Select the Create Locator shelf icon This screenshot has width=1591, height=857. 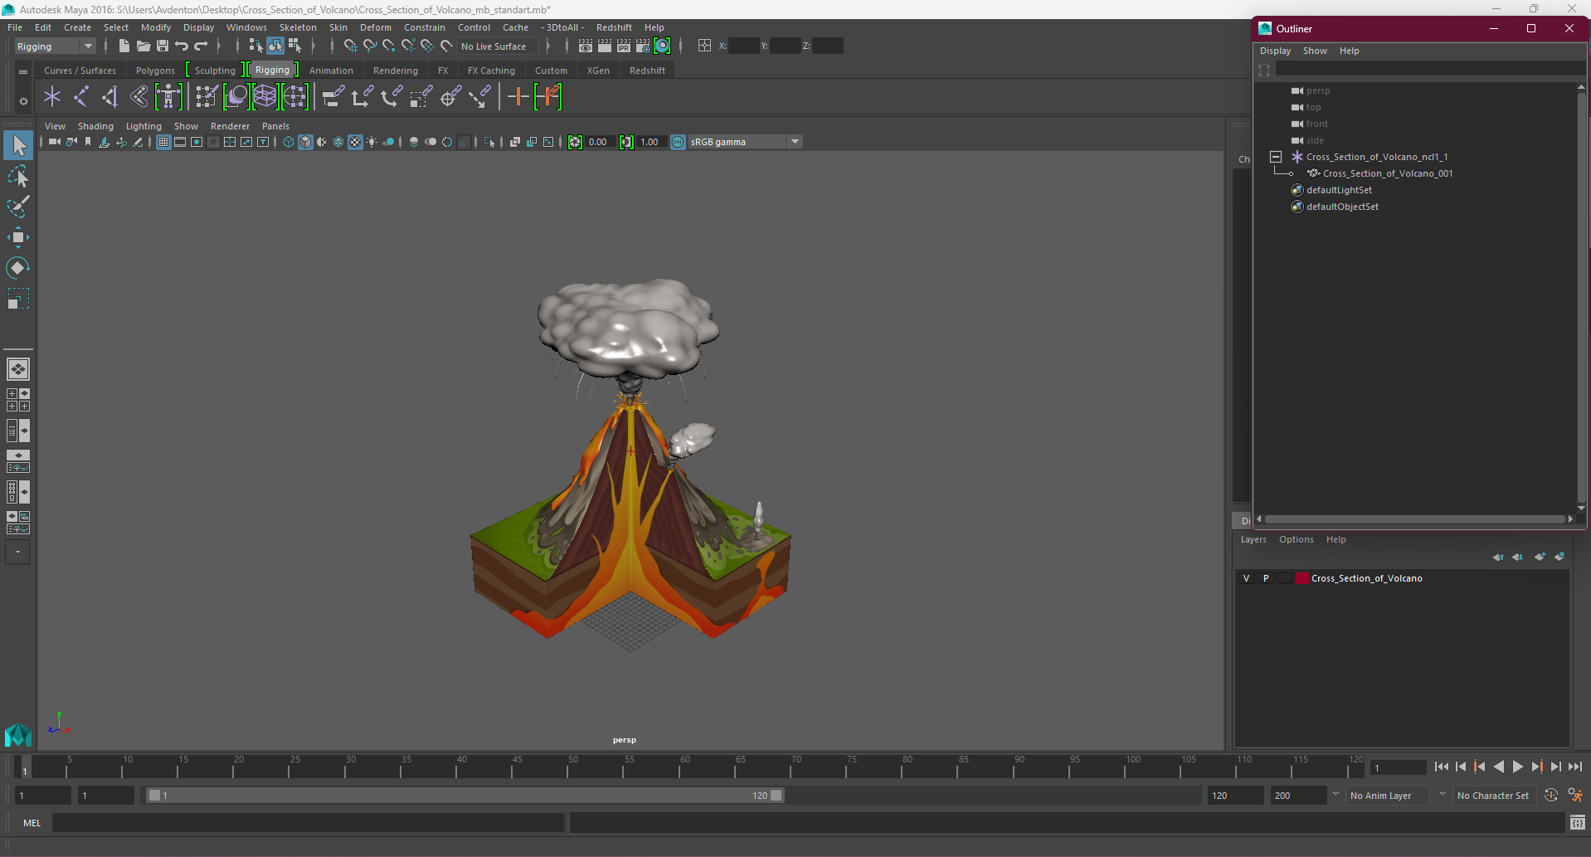click(x=52, y=97)
